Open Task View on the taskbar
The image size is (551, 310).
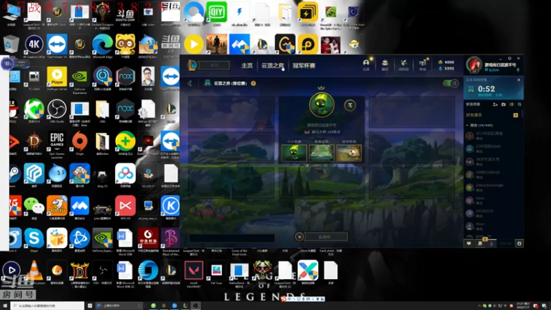click(90, 306)
